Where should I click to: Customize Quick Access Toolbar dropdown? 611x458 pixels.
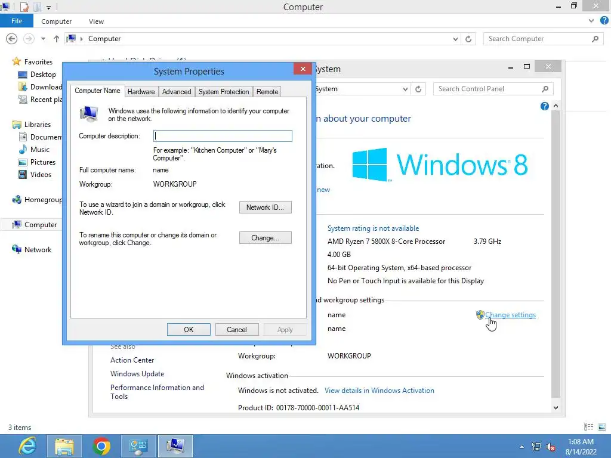click(48, 7)
